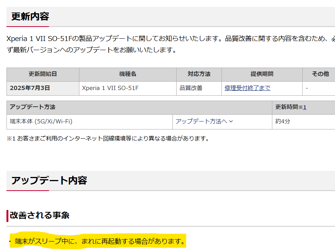The height and width of the screenshot is (251, 335).
Task: Click the intro paragraph about Xperia update
Action: [171, 44]
